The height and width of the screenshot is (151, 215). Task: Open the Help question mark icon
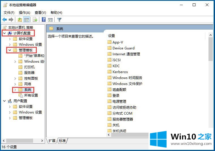[x=44, y=19]
